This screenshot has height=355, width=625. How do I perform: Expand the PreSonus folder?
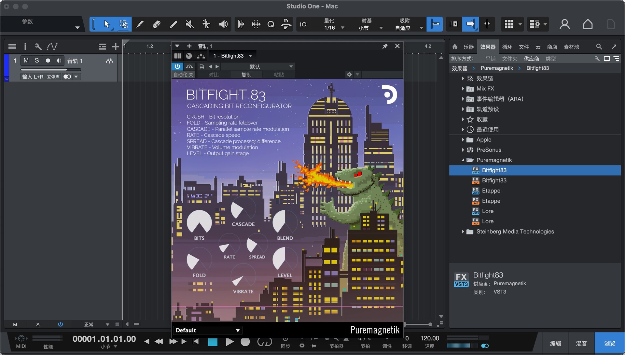tap(463, 150)
